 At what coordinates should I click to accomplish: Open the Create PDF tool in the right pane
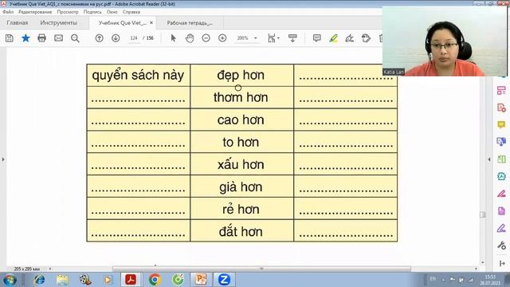point(501,108)
